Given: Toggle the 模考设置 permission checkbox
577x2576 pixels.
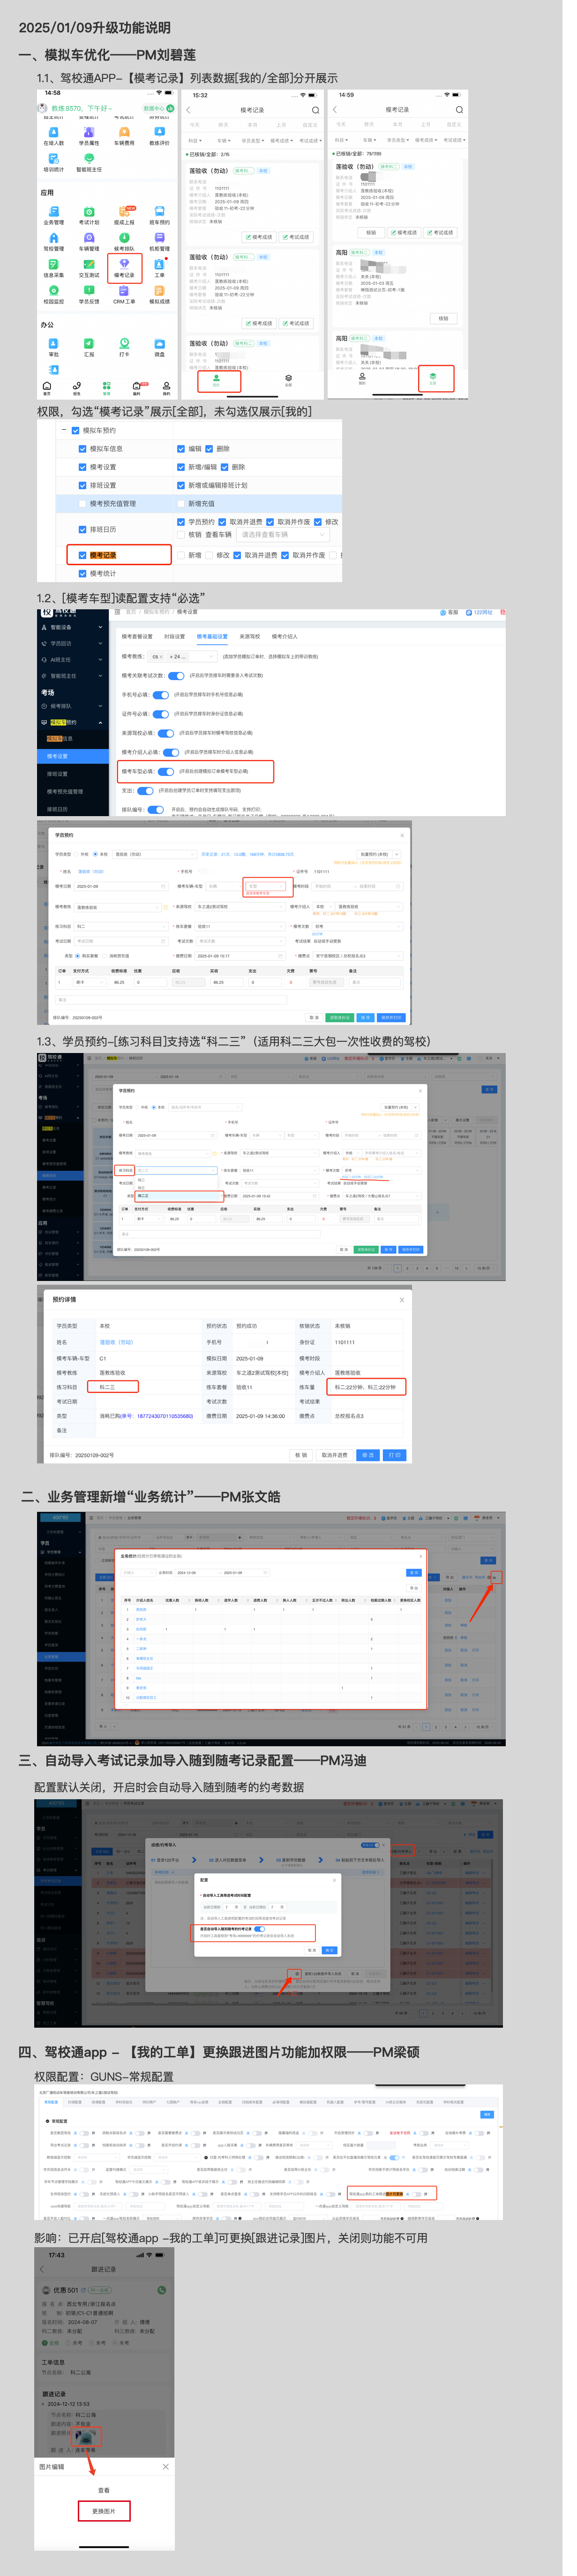Looking at the screenshot, I should pyautogui.click(x=83, y=467).
